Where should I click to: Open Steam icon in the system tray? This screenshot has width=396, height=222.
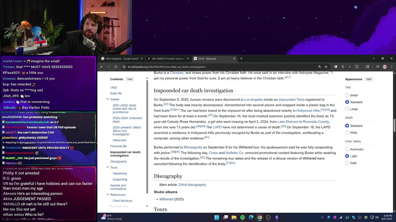click(341, 217)
